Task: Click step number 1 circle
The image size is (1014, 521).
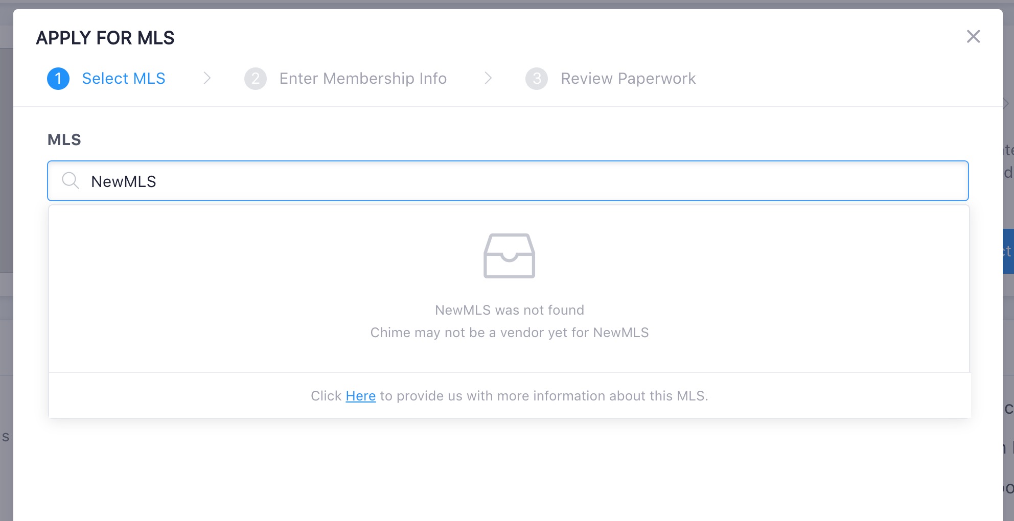Action: click(x=58, y=79)
